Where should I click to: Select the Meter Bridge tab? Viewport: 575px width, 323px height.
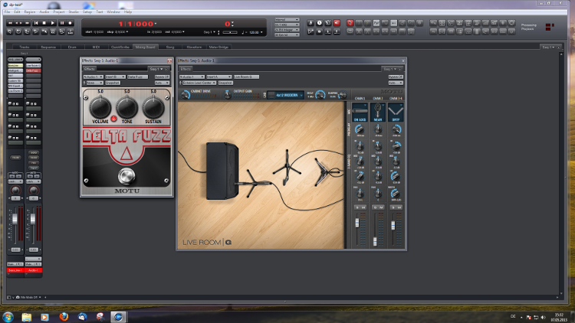[x=219, y=47]
